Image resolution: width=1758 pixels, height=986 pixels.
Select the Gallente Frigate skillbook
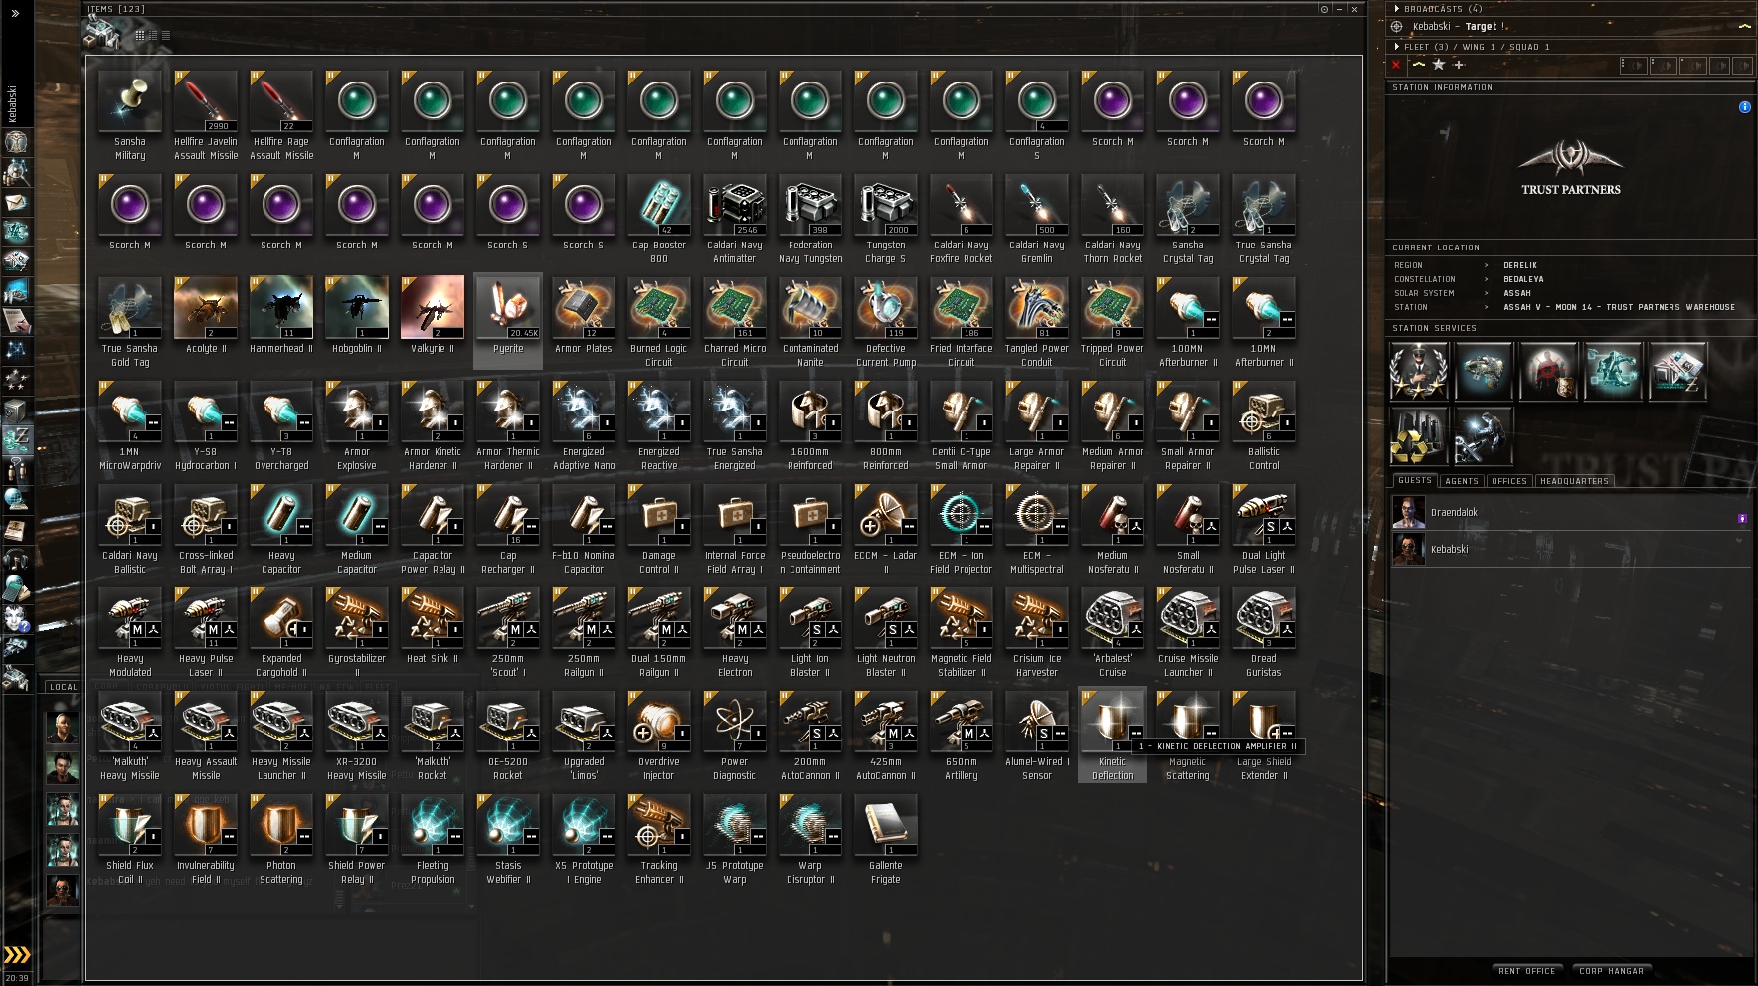coord(886,840)
